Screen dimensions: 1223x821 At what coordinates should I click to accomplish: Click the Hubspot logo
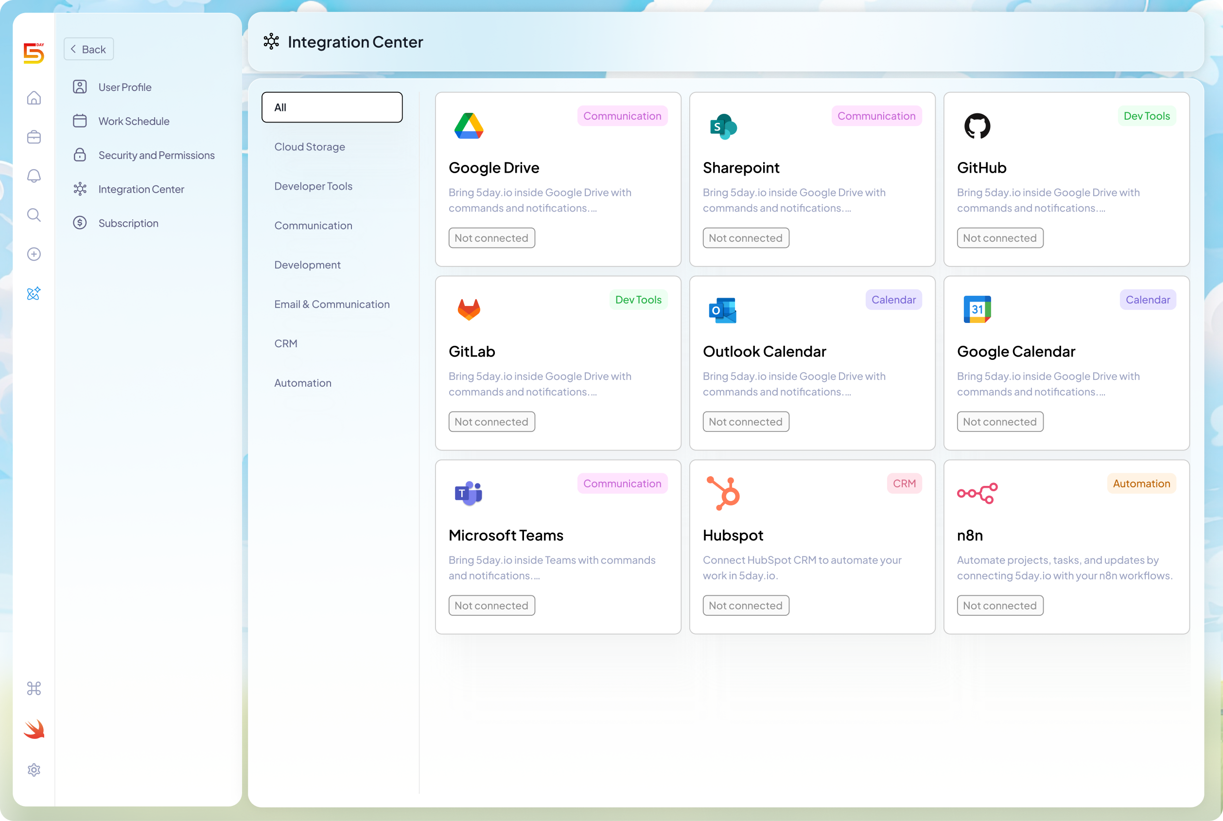[x=723, y=493]
